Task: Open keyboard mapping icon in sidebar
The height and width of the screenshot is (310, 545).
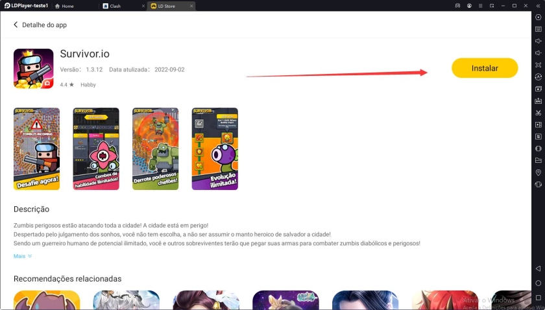Action: tap(538, 29)
